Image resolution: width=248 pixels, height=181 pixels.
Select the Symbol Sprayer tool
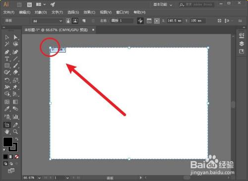tap(7, 117)
